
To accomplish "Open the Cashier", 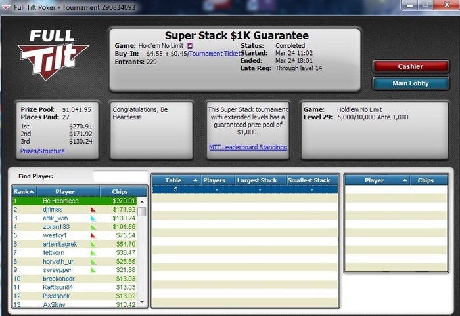I will tap(411, 66).
